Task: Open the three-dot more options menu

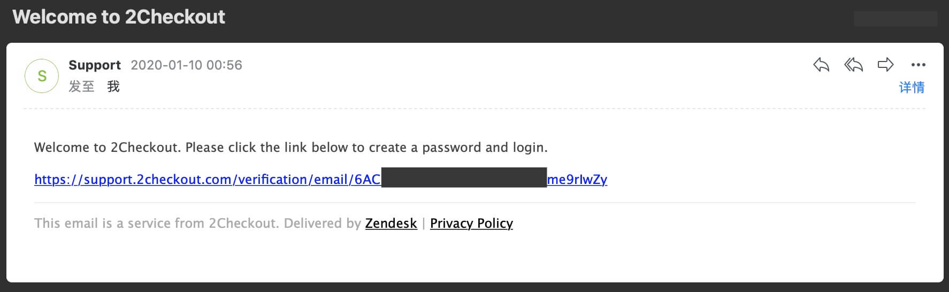Action: click(918, 65)
